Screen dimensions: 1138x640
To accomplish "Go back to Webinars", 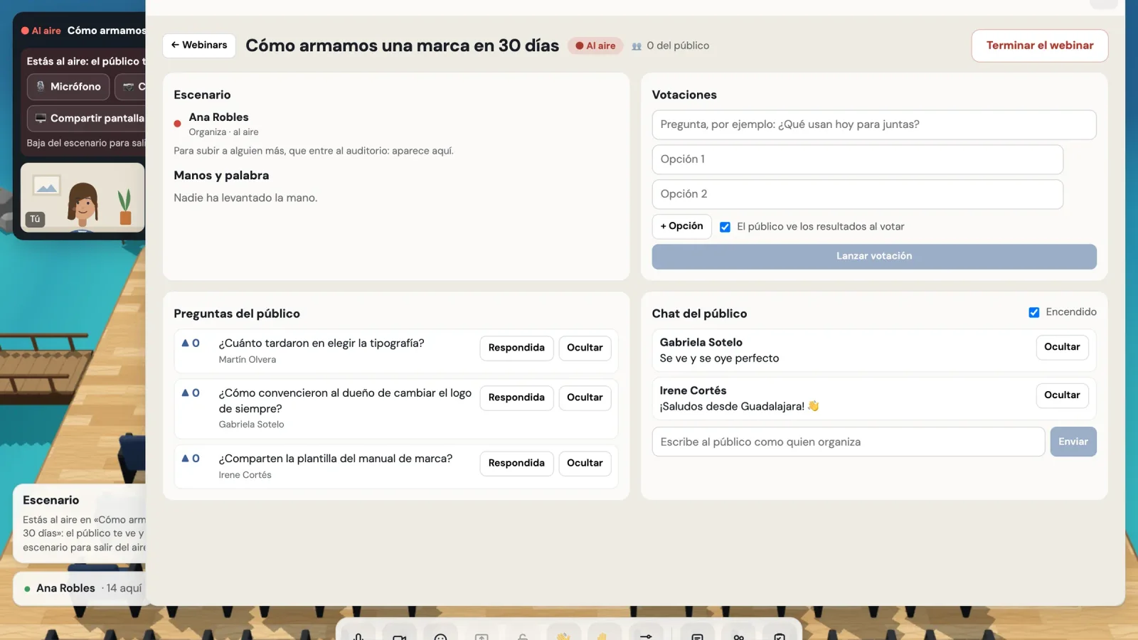I will (x=199, y=46).
